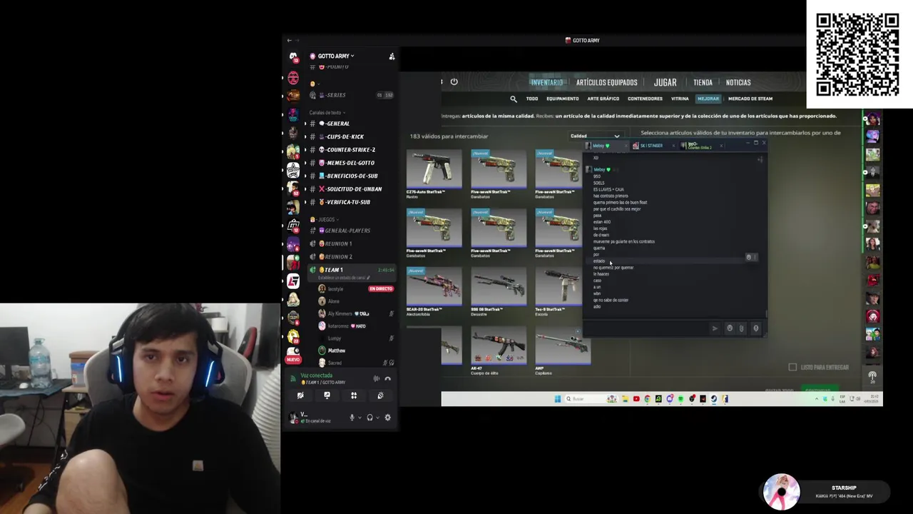Open the Calidad sort dropdown
This screenshot has width=913, height=514.
click(596, 136)
